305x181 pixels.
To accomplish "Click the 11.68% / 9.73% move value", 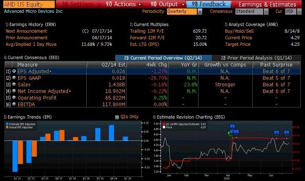I will pos(97,44).
